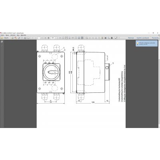Open the zoom percentage dropdown

tap(56, 38)
